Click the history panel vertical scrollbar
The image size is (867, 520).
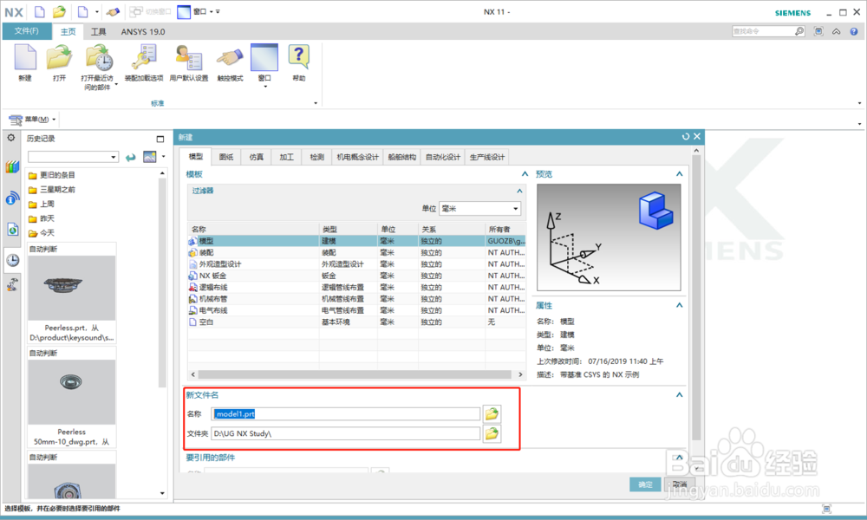(x=162, y=282)
